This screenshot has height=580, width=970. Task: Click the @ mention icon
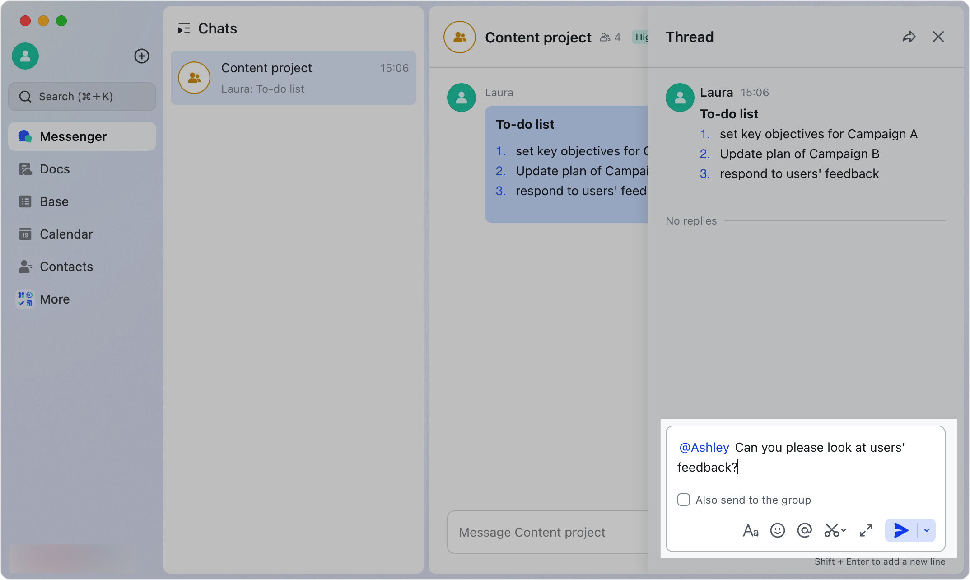(x=804, y=530)
